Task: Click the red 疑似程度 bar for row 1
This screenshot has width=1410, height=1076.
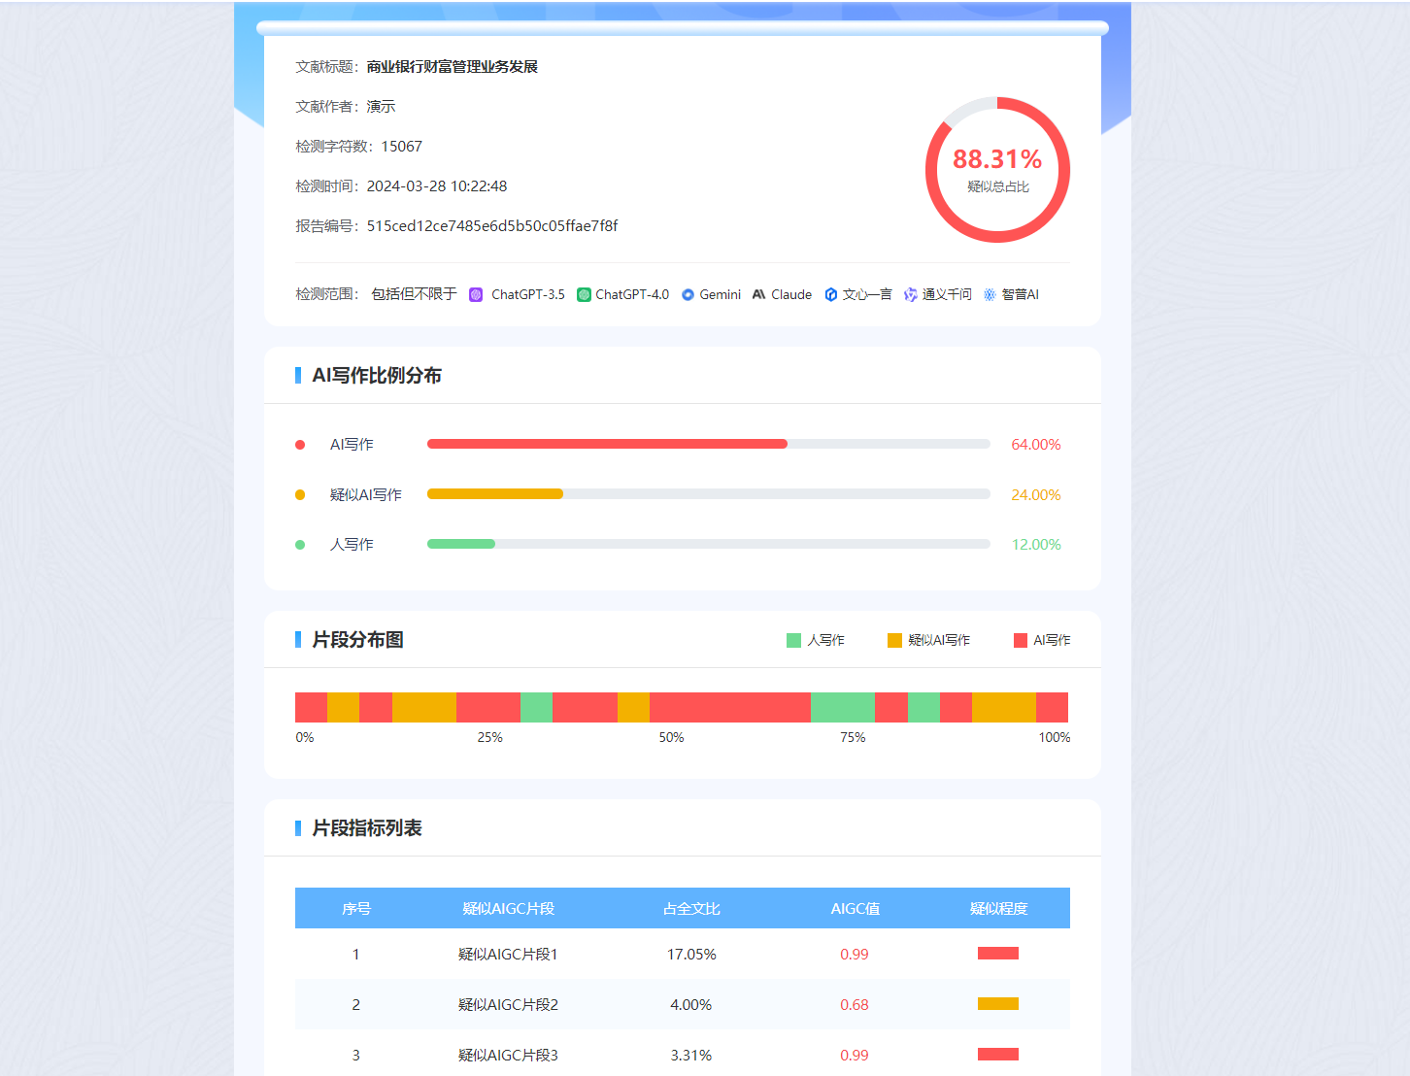Action: point(997,953)
